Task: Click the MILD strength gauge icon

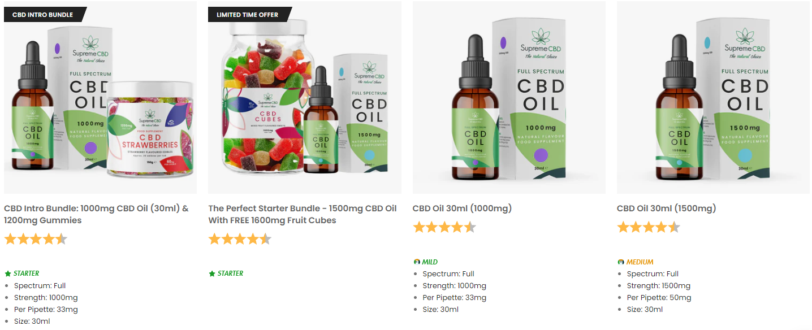Action: click(x=417, y=262)
